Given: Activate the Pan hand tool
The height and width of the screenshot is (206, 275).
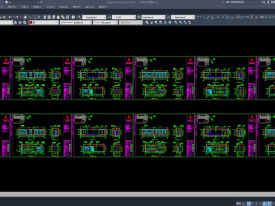Looking at the screenshot, I should click(x=25, y=17).
